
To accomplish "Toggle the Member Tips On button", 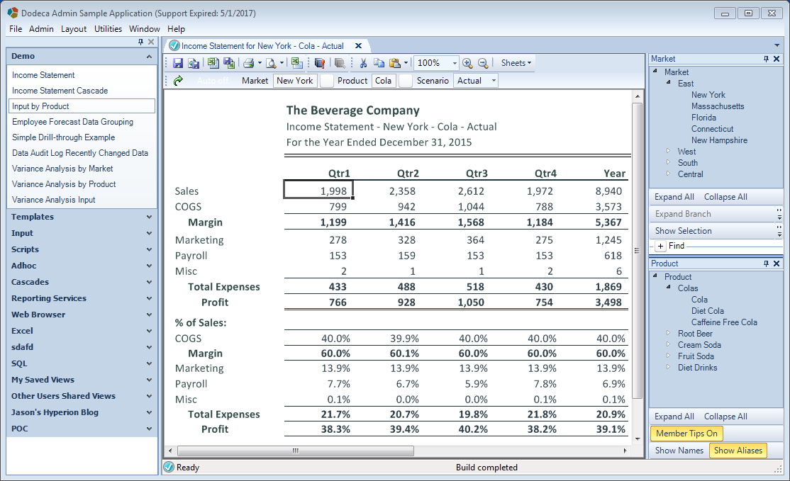I will coord(686,434).
